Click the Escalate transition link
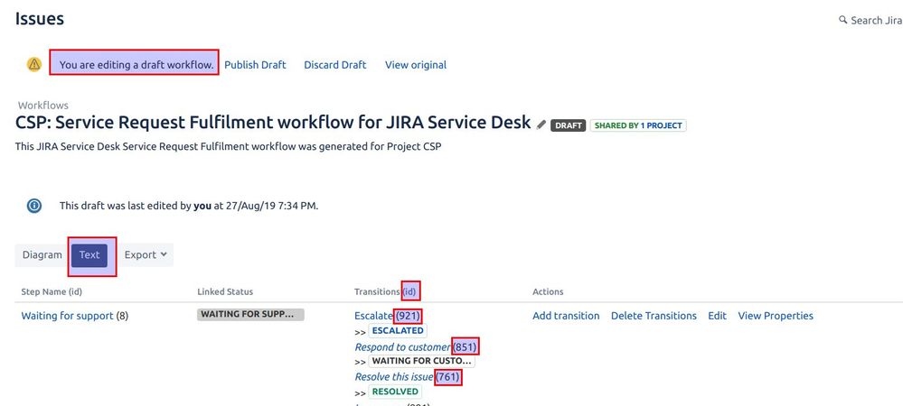The height and width of the screenshot is (406, 903). 373,316
